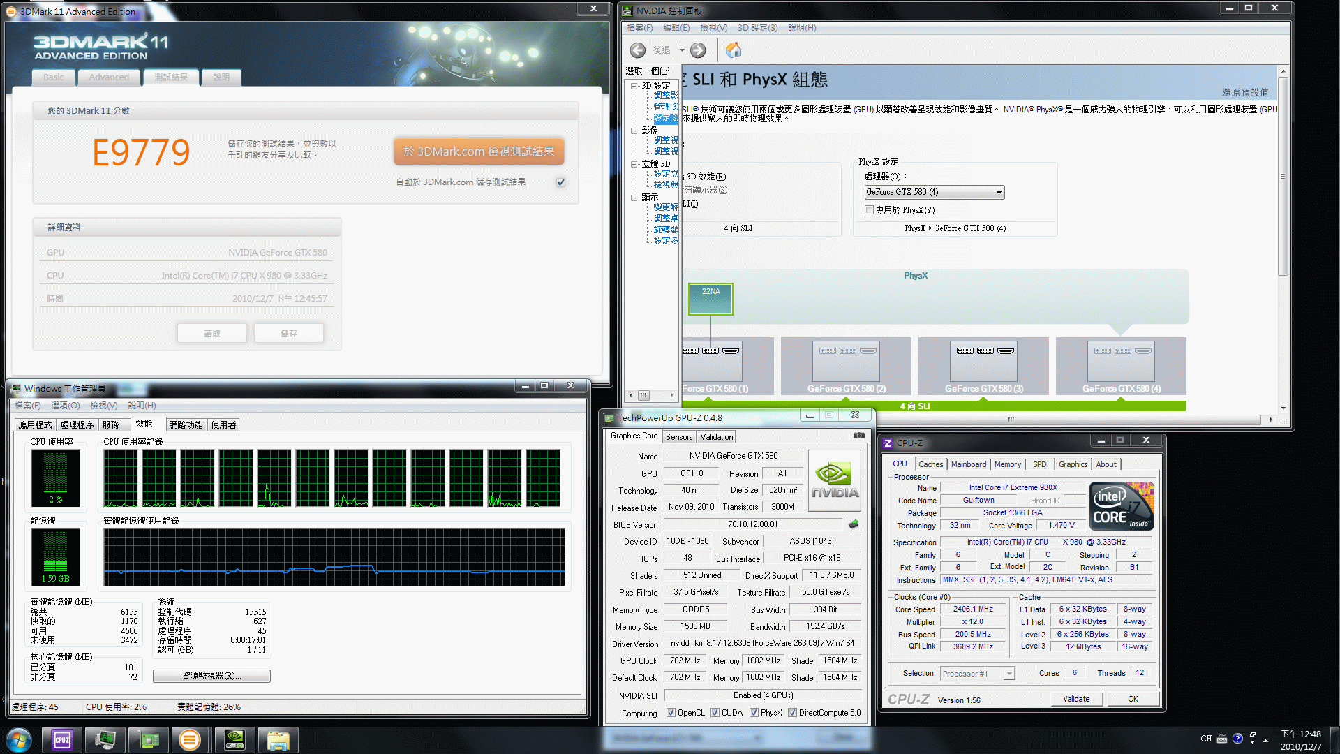
Task: Switch to the Sensors tab in GPU-Z
Action: [678, 436]
